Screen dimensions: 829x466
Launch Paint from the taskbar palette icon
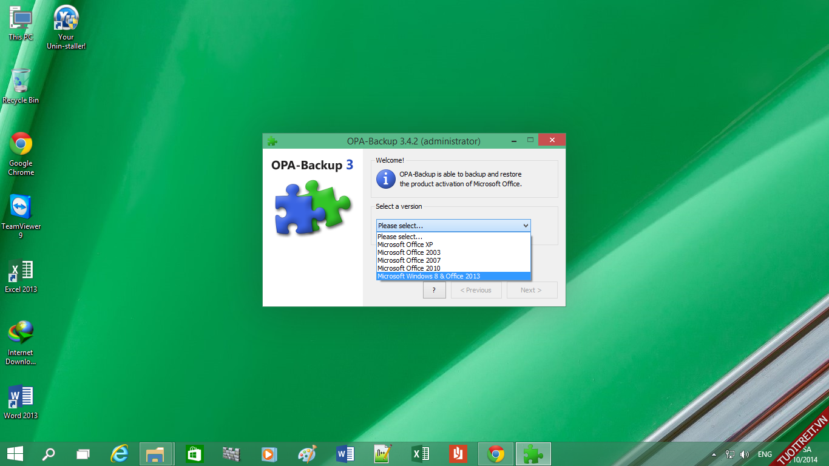(x=307, y=454)
